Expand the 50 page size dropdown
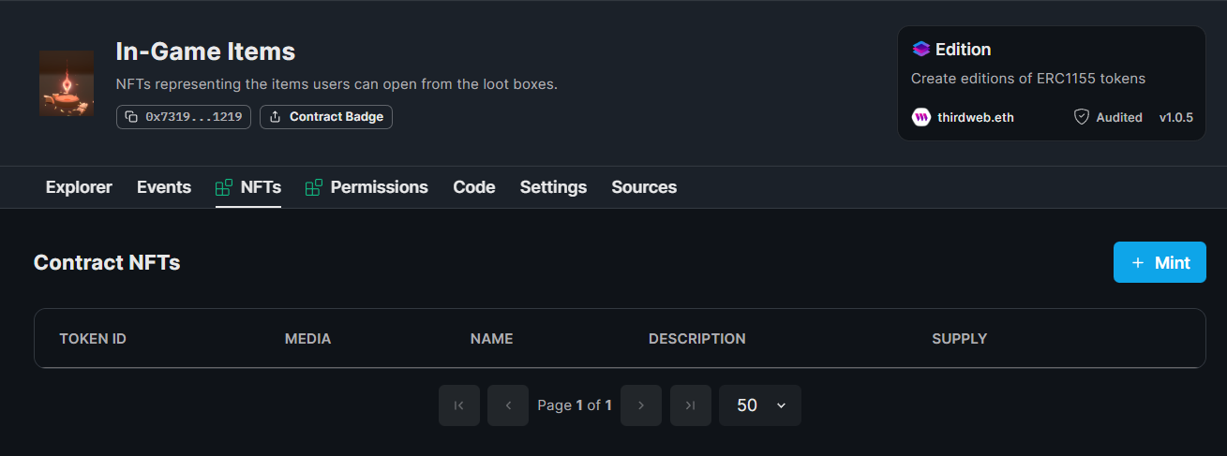 [x=760, y=405]
